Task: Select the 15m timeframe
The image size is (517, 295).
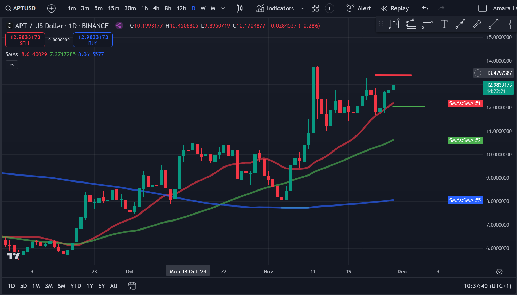Action: [113, 8]
